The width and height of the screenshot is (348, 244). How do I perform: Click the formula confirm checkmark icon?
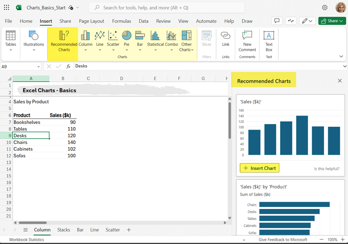(59, 66)
